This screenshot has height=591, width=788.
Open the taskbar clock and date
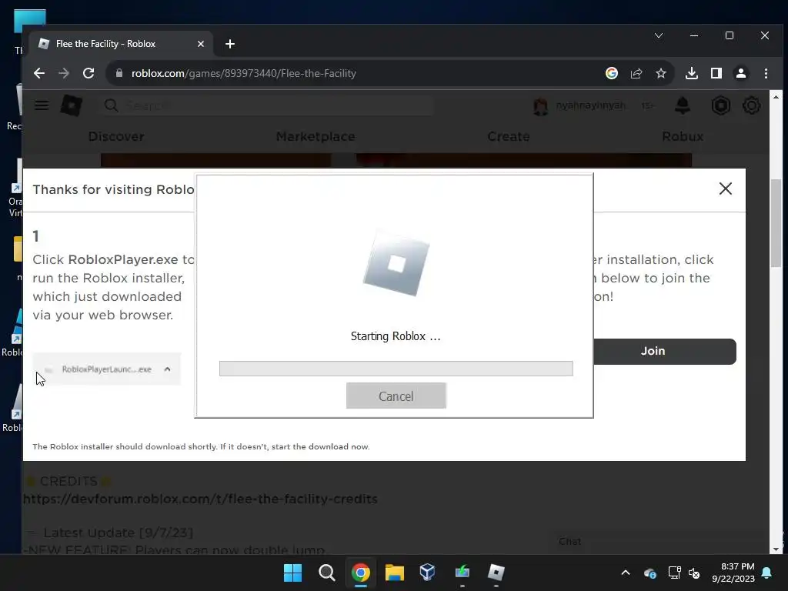click(x=733, y=573)
